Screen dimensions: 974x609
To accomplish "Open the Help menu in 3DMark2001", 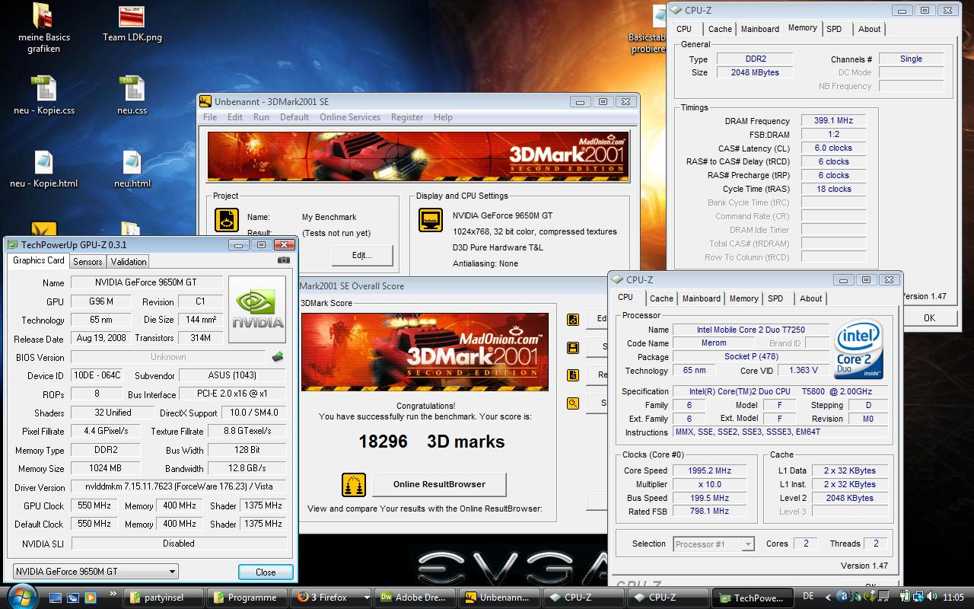I will (x=443, y=117).
